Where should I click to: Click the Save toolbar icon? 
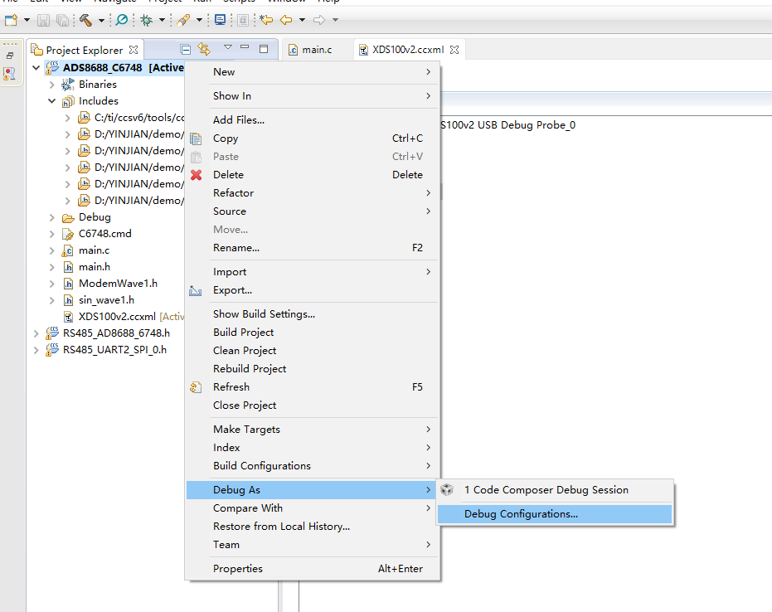(x=43, y=19)
